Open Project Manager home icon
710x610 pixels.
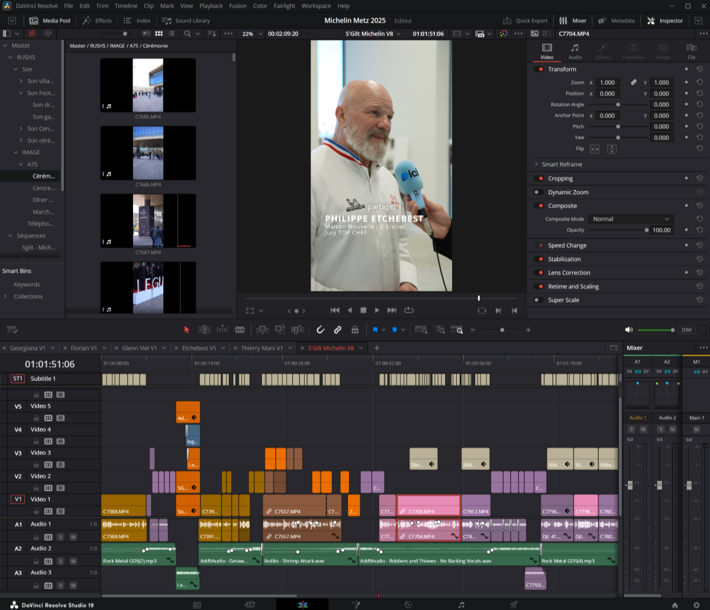point(675,605)
